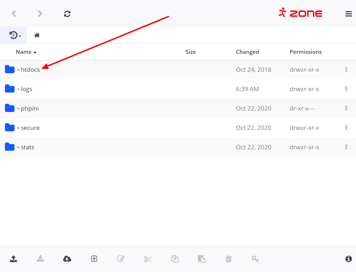356x272 pixels.
Task: Sort by Changed column header
Action: pos(247,52)
